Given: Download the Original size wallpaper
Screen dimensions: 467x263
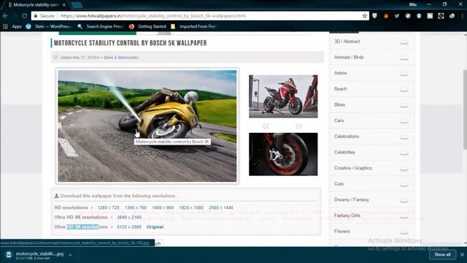Looking at the screenshot, I should (155, 227).
